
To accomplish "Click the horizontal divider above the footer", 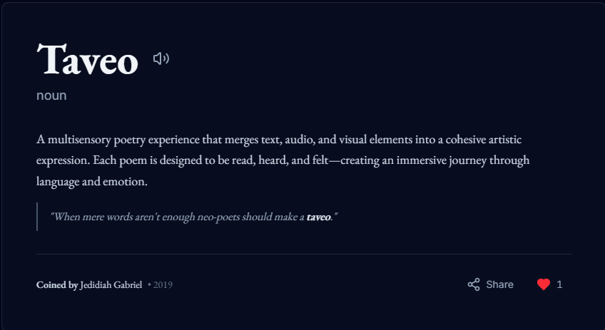I will 303,254.
